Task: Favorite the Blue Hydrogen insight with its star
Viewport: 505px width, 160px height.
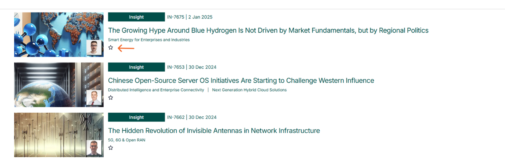Action: (x=111, y=48)
